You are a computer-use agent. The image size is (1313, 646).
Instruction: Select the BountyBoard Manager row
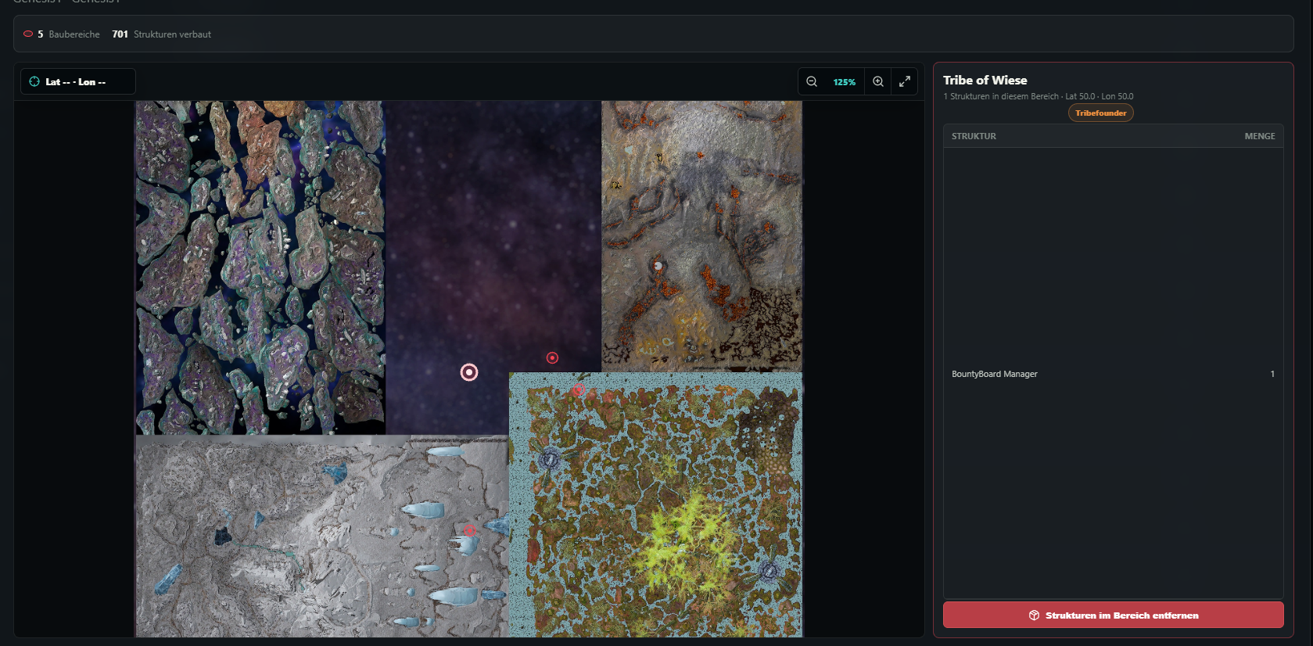pos(1113,374)
